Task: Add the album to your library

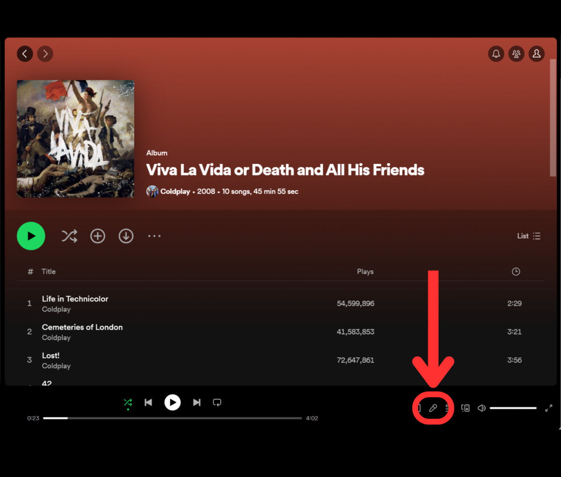Action: click(x=98, y=236)
